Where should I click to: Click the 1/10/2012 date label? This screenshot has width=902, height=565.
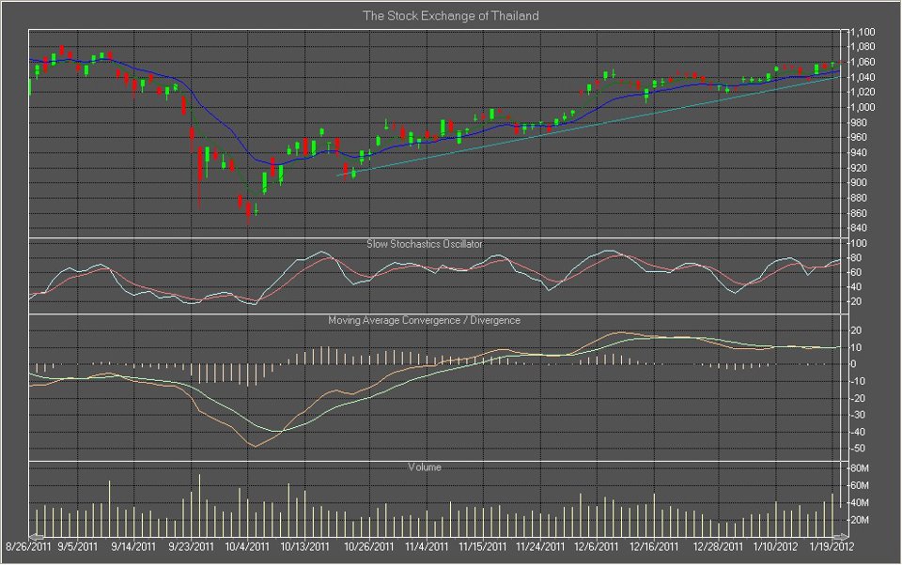click(x=775, y=546)
